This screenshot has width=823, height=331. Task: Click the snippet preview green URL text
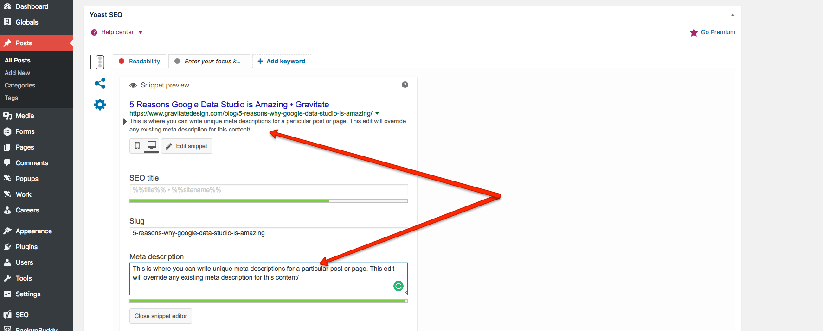pos(251,113)
